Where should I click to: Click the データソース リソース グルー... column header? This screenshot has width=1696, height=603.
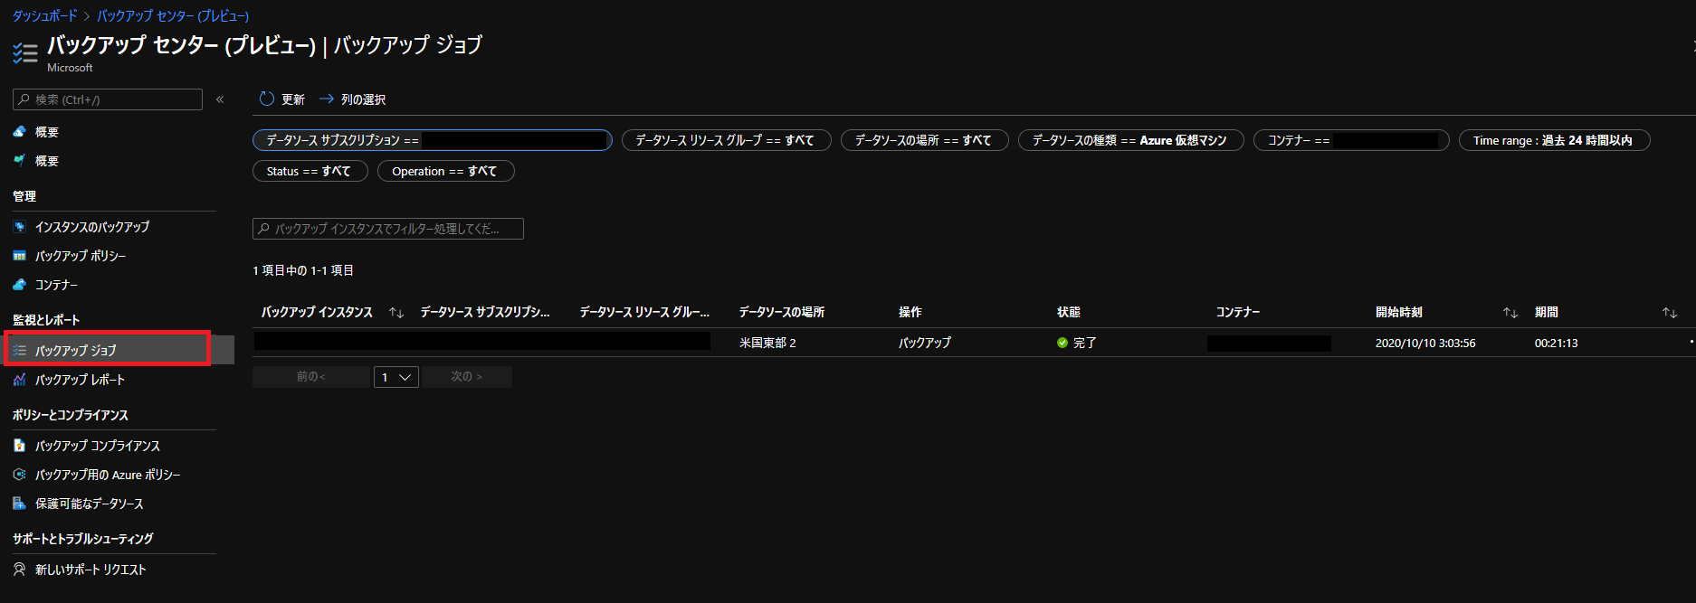pyautogui.click(x=644, y=312)
